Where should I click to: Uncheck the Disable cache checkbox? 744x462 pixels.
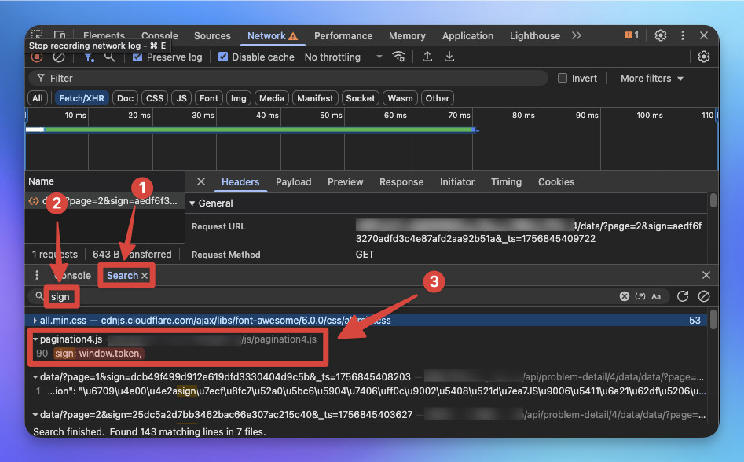pyautogui.click(x=223, y=57)
